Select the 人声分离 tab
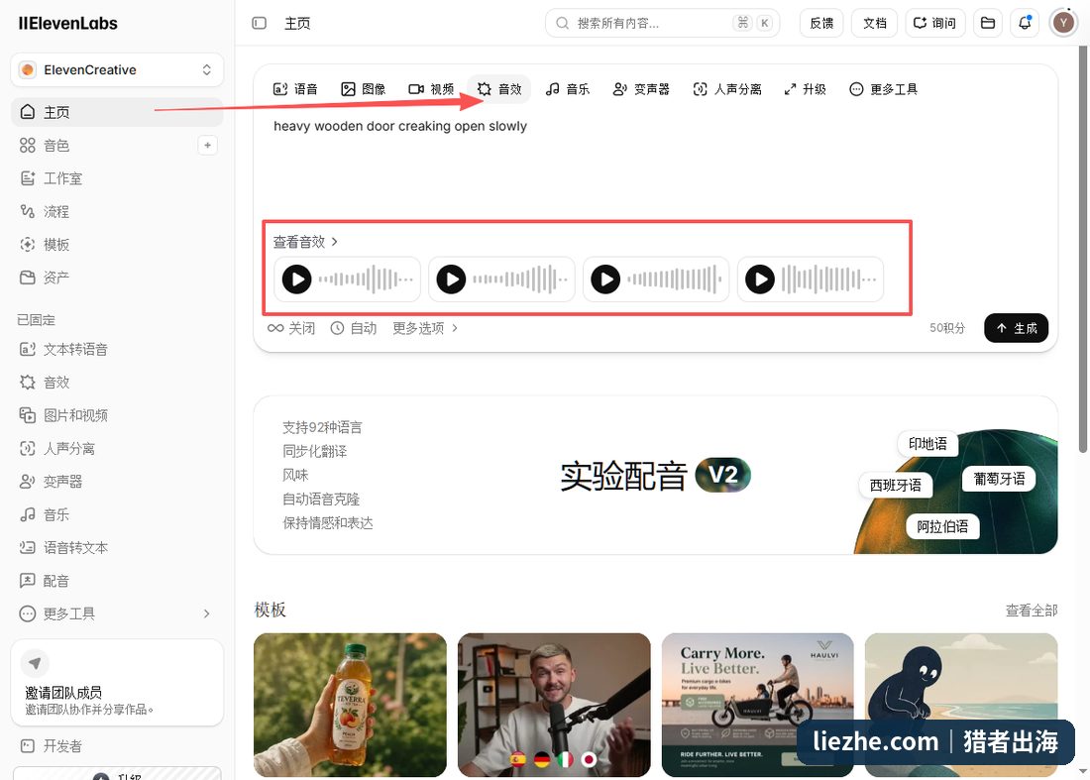This screenshot has width=1090, height=780. [x=727, y=89]
